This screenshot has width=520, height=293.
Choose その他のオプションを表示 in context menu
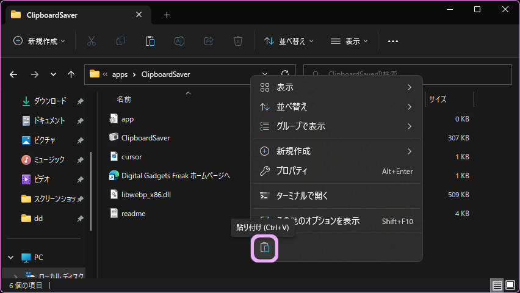tap(337, 220)
